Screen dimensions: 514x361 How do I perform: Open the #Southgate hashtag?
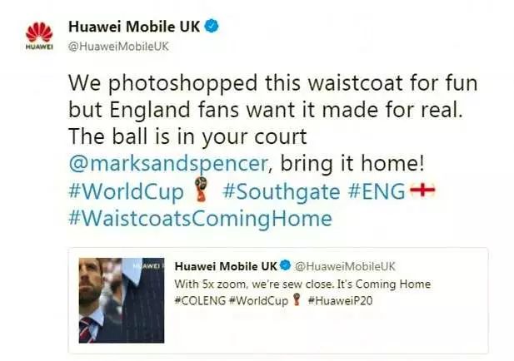coord(282,191)
